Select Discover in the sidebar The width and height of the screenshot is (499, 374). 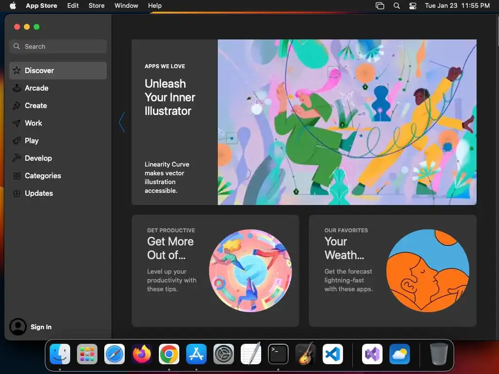(x=58, y=71)
